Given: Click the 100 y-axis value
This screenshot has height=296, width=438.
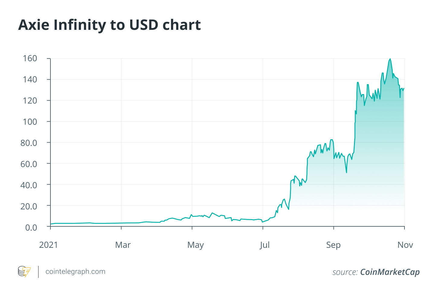Looking at the screenshot, I should pyautogui.click(x=30, y=121).
